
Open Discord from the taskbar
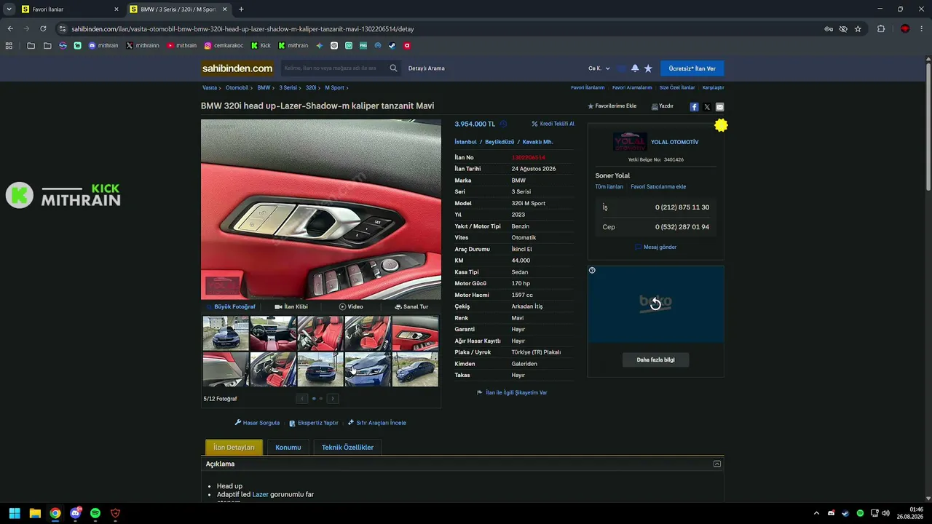pyautogui.click(x=75, y=513)
